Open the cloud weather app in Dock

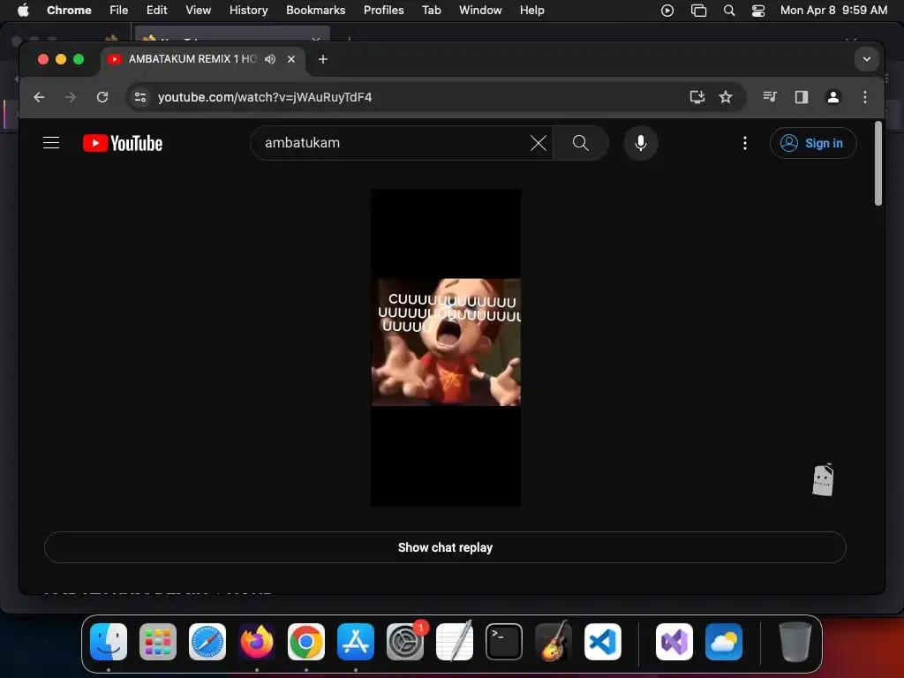(724, 642)
